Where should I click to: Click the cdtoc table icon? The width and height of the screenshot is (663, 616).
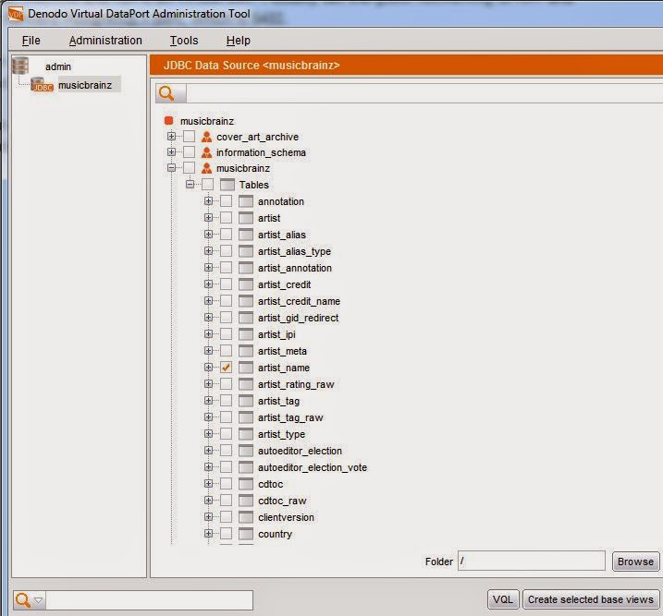(x=246, y=484)
